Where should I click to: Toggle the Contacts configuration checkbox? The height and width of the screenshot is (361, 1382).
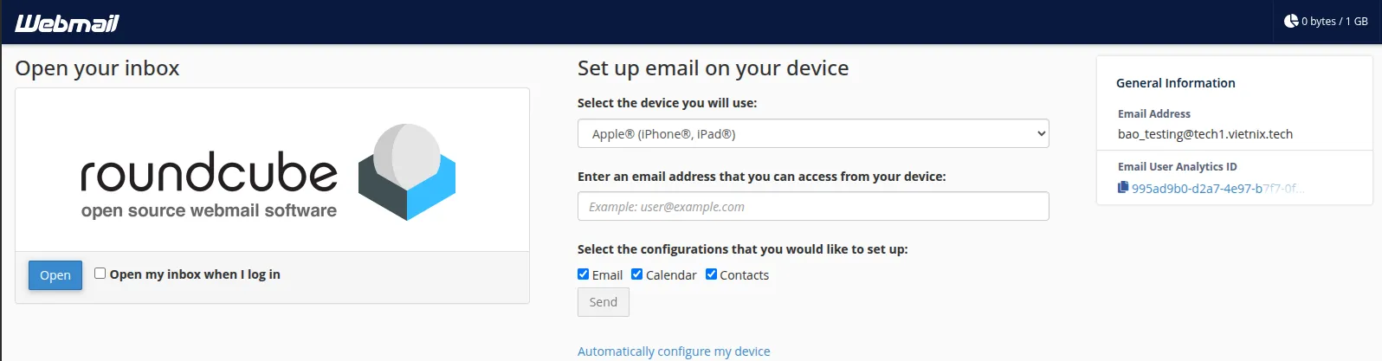click(x=711, y=274)
